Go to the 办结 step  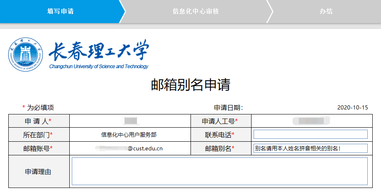(326, 12)
